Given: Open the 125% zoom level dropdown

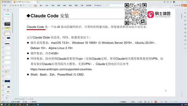Looking at the screenshot, I should coord(166,102).
